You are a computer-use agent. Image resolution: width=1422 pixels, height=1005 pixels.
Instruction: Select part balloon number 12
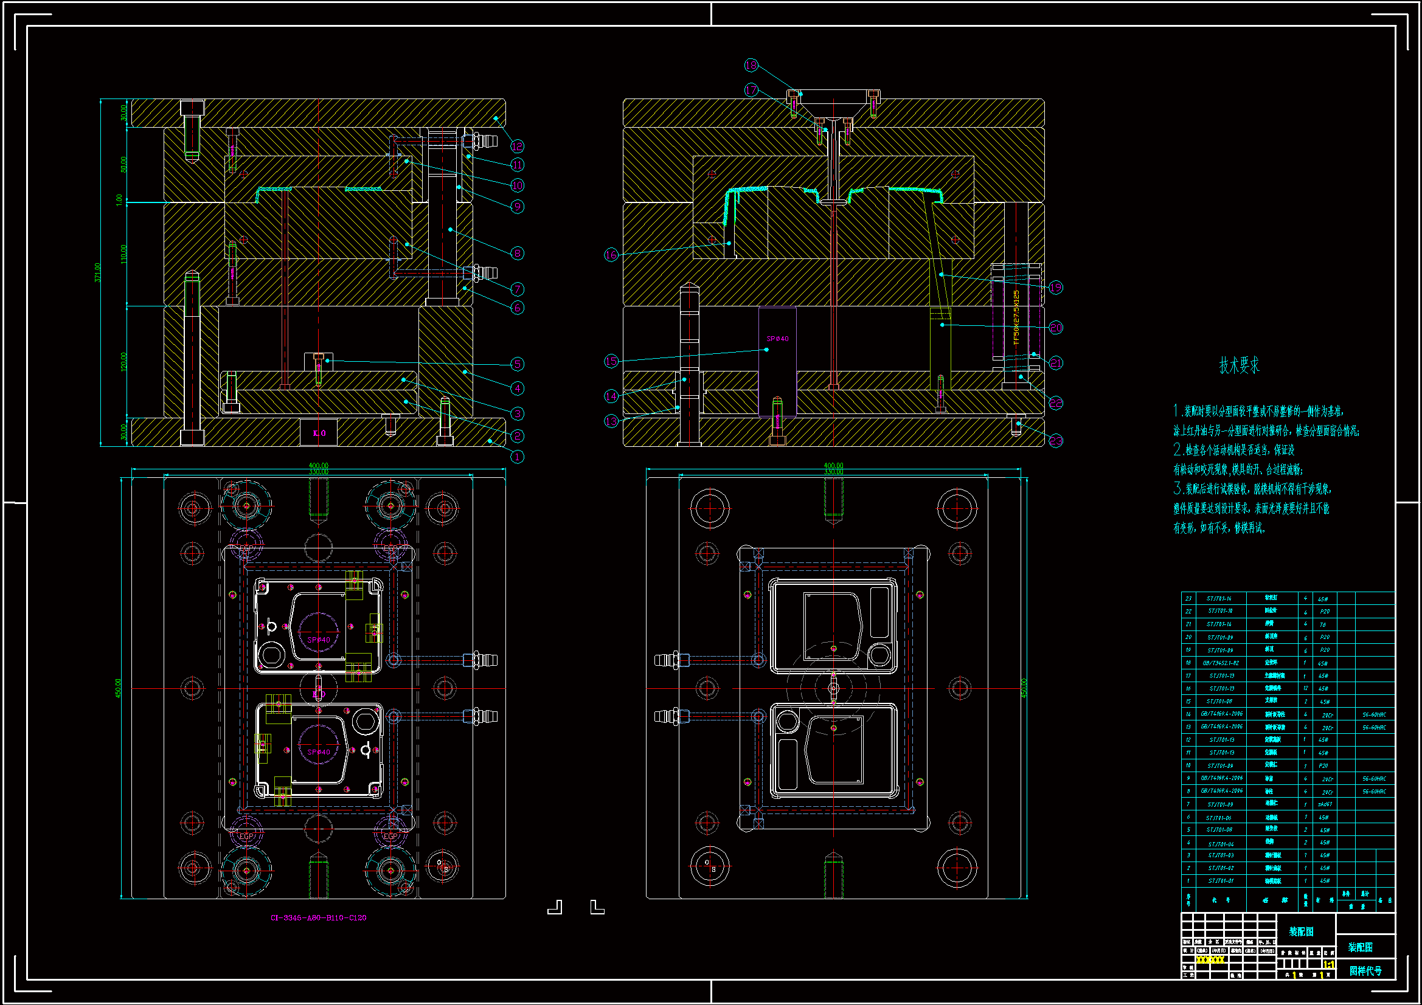[517, 146]
